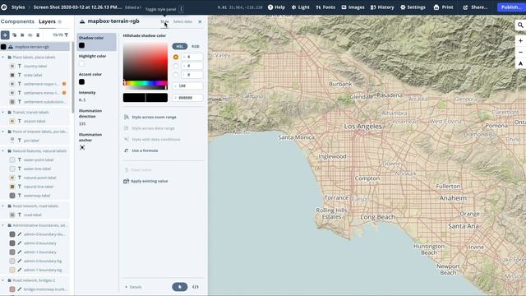Click Apply existing value
526x296 pixels.
[146, 181]
